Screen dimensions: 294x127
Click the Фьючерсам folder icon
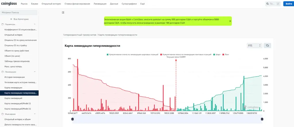(x=3, y=114)
